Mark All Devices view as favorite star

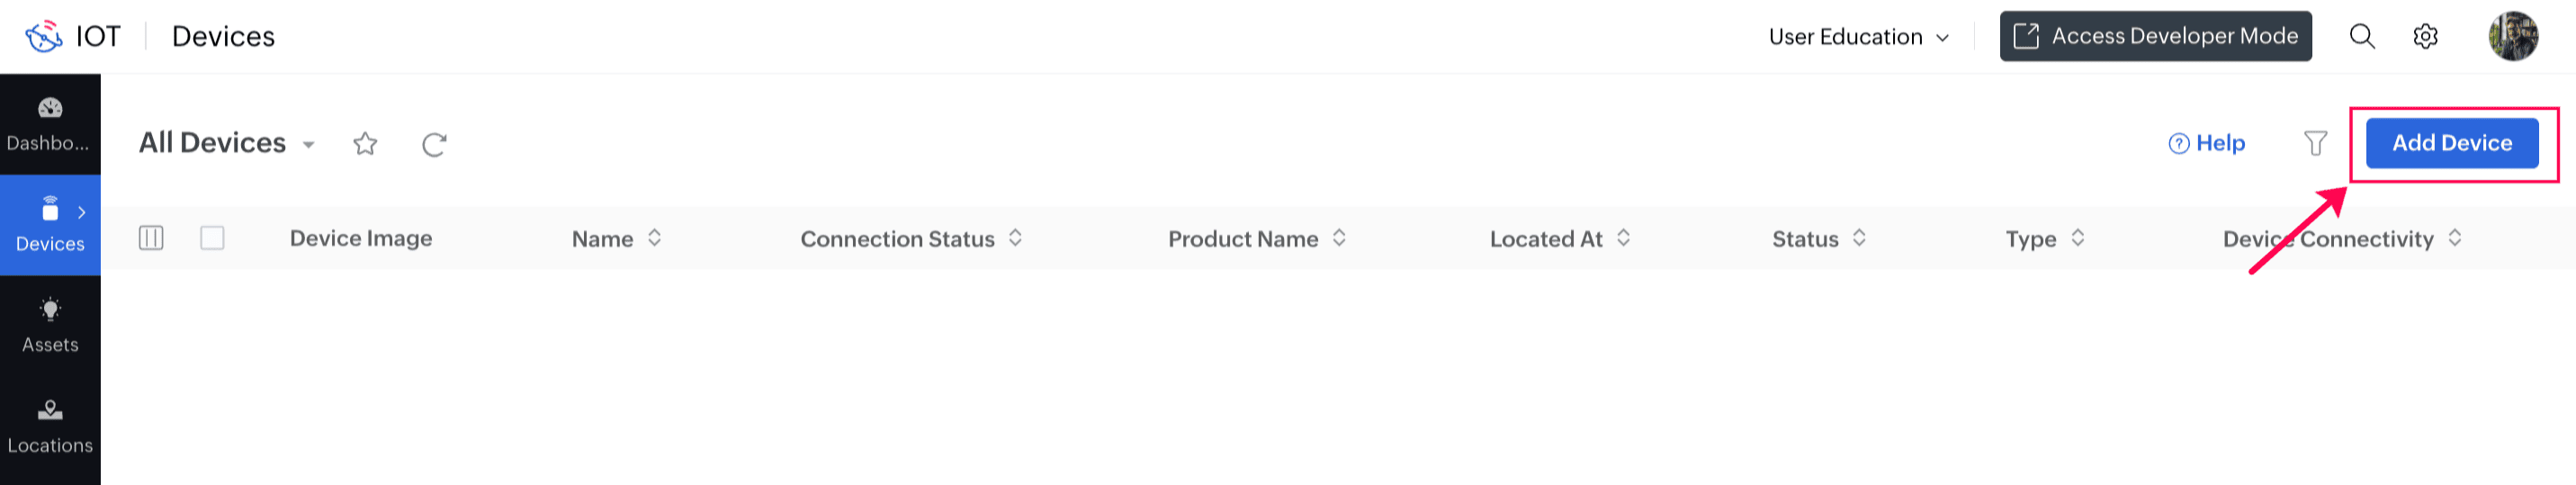365,144
